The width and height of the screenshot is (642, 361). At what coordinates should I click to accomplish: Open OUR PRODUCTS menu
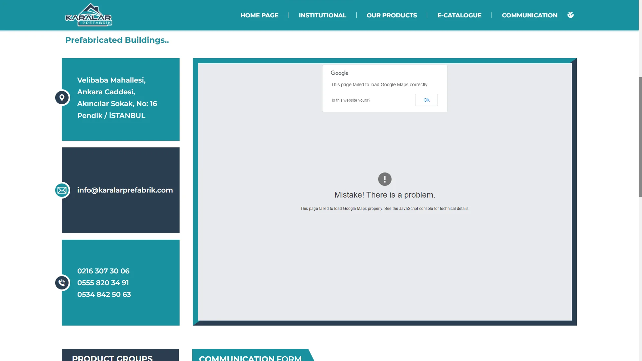click(x=392, y=15)
